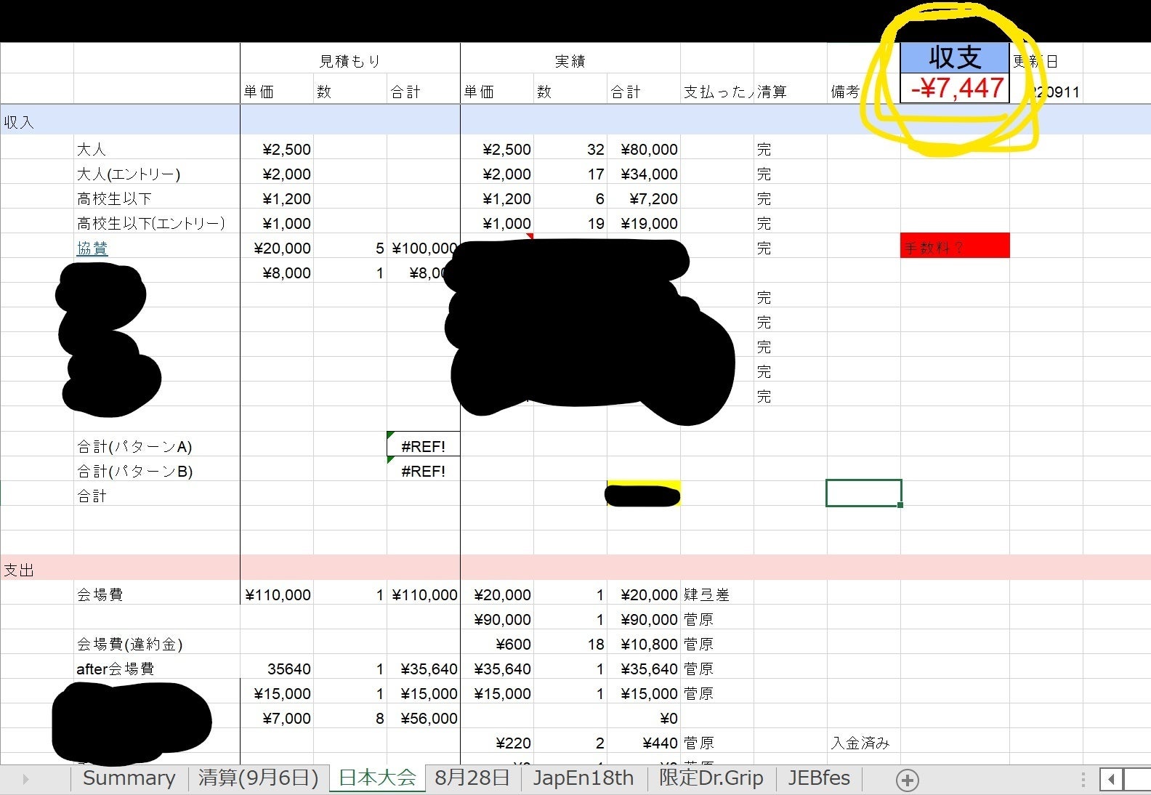Click the #REF! cell for 合計(パターンA)
1151x795 pixels.
[x=423, y=446]
